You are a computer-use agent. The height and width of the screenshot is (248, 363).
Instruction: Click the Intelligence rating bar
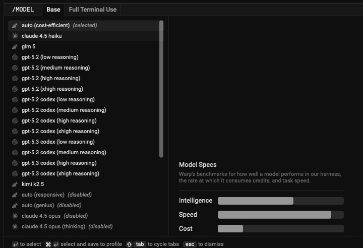tap(281, 201)
